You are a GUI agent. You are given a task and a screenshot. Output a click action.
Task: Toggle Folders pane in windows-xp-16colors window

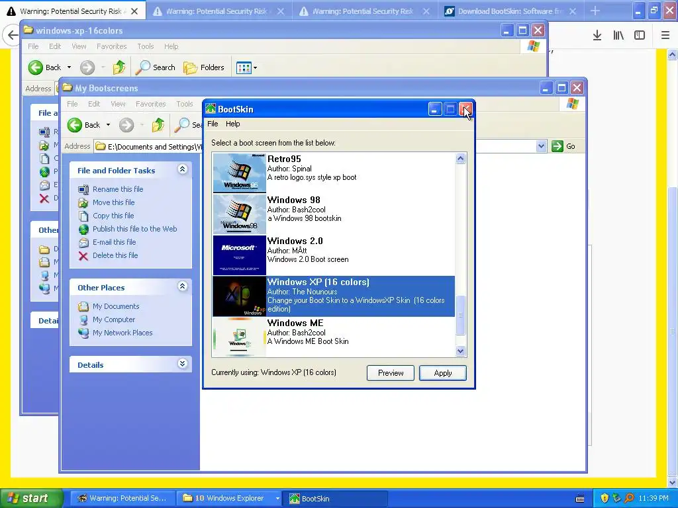point(204,67)
